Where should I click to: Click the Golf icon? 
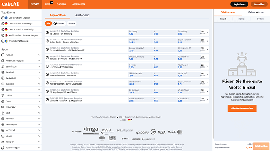tap(3, 113)
